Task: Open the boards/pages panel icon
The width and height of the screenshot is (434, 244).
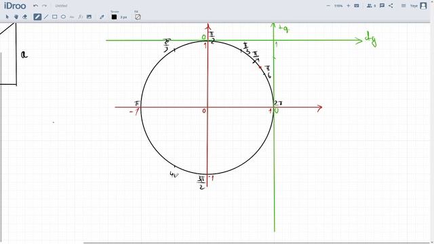Action: click(x=357, y=6)
